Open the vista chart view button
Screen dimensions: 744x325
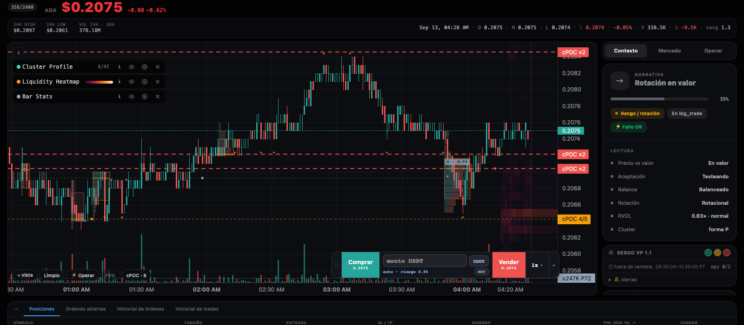25,275
